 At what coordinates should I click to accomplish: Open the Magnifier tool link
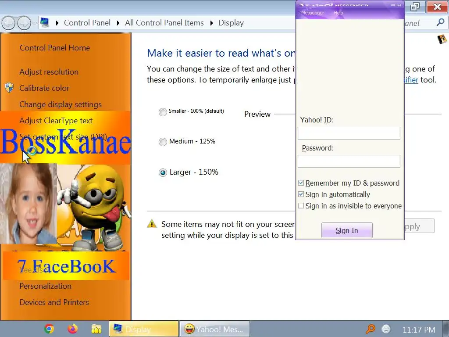coord(411,80)
